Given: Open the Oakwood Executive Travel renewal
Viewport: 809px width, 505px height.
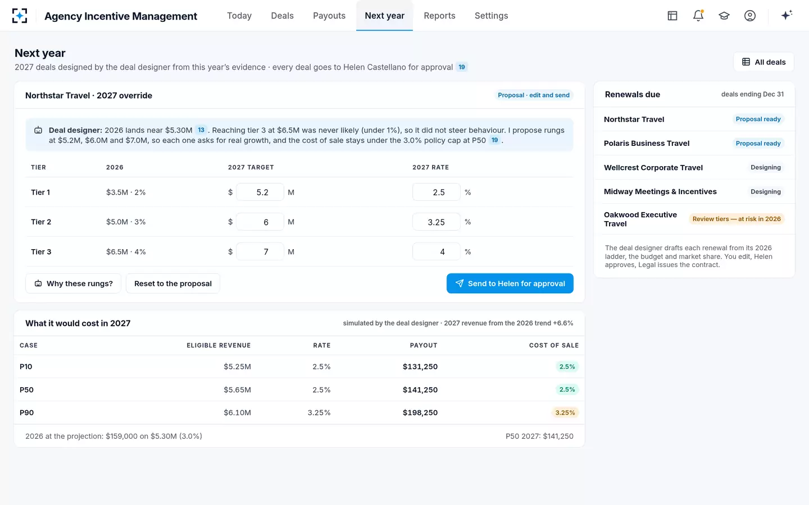Looking at the screenshot, I should (694, 219).
